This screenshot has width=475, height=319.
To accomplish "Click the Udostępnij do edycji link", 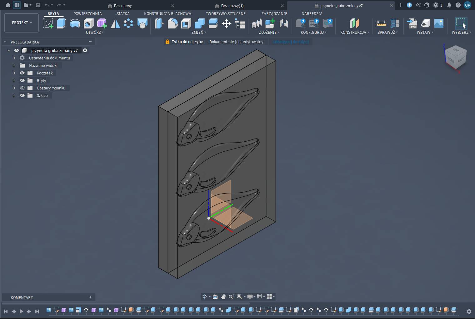I will [x=291, y=42].
